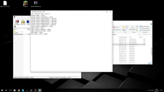Sort Explorer list by Änderungsdatum column

[x=123, y=37]
